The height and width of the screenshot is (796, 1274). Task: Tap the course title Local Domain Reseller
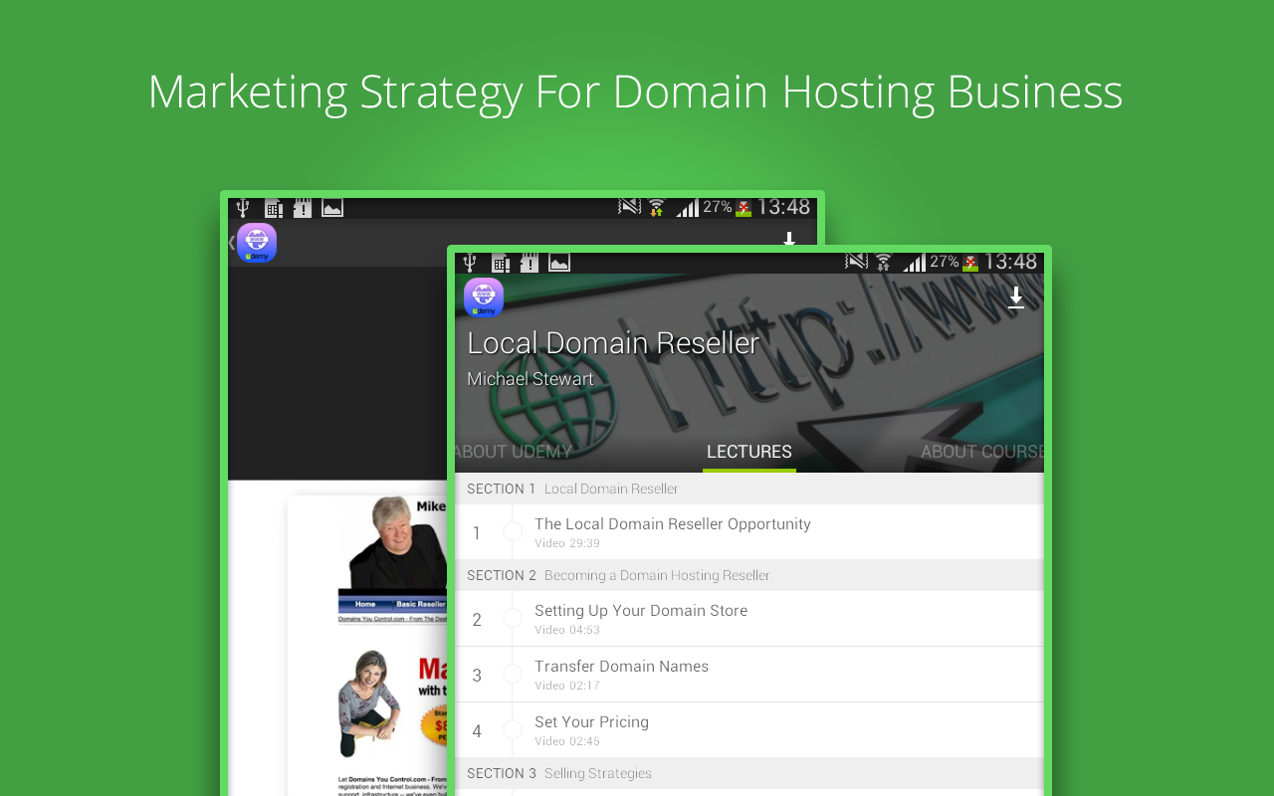[613, 342]
